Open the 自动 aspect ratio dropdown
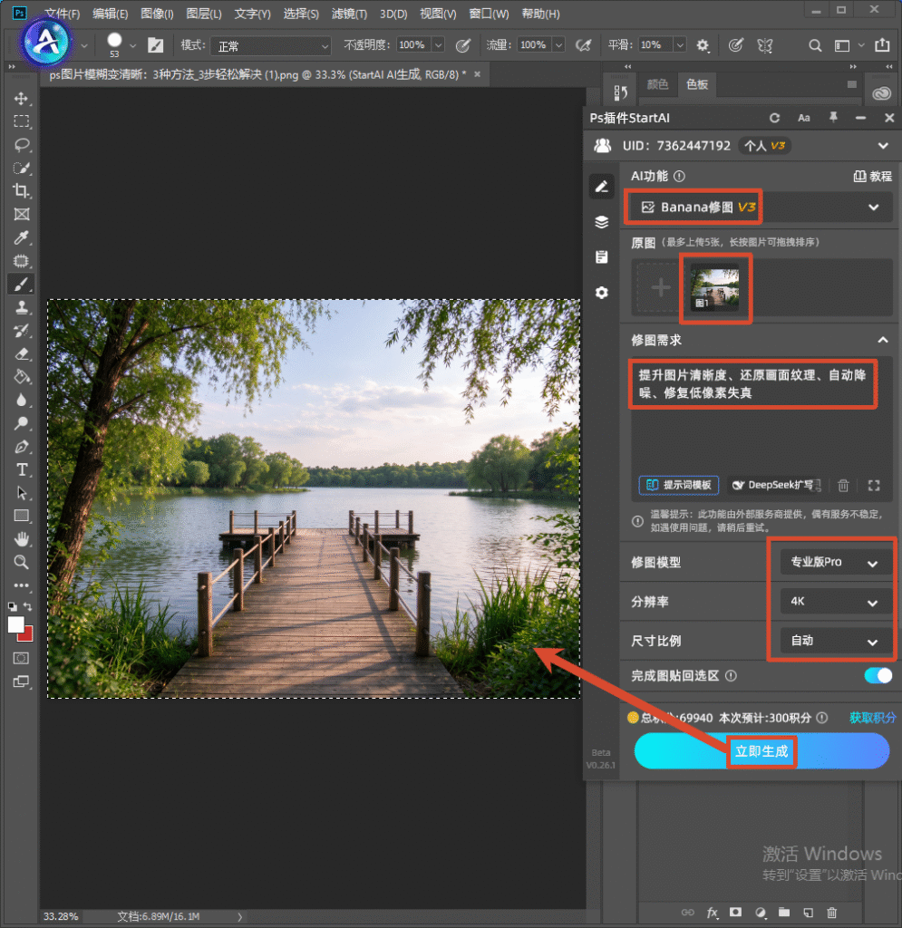Image resolution: width=902 pixels, height=928 pixels. click(x=835, y=641)
